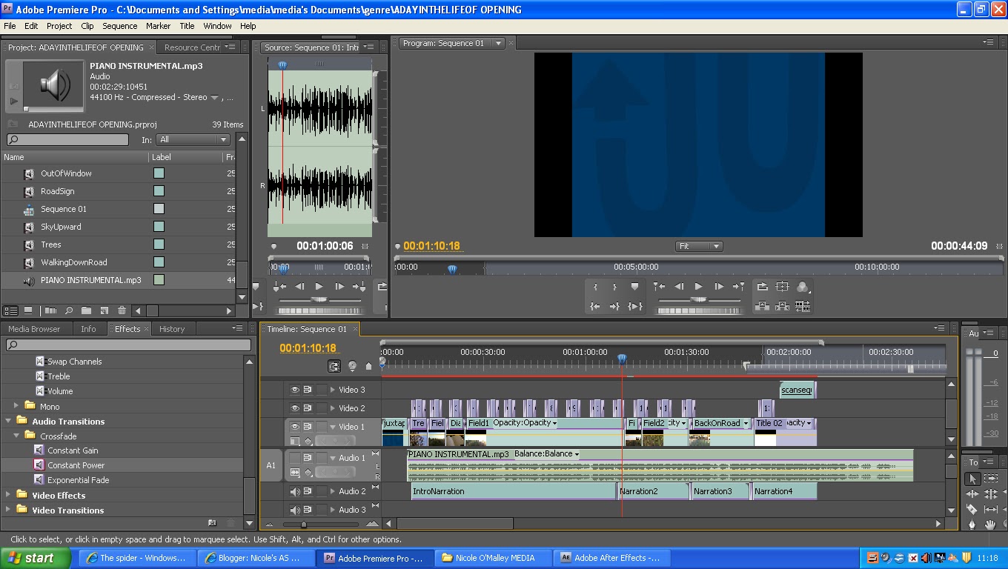Collapse the Audio 1 track
This screenshot has height=569, width=1008.
(x=333, y=458)
